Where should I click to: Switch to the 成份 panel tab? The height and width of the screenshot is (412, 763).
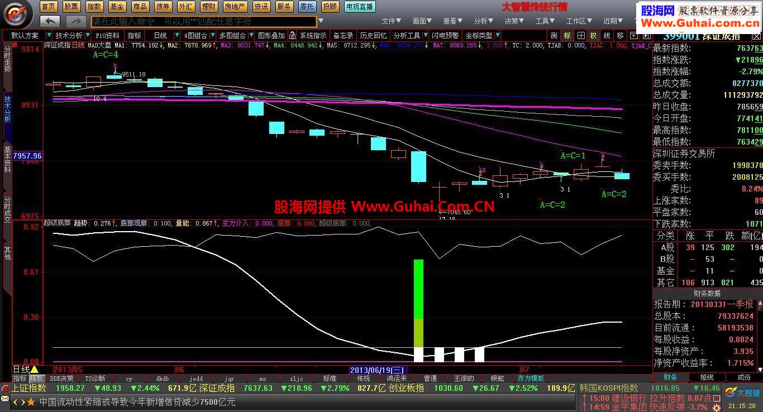pyautogui.click(x=744, y=378)
